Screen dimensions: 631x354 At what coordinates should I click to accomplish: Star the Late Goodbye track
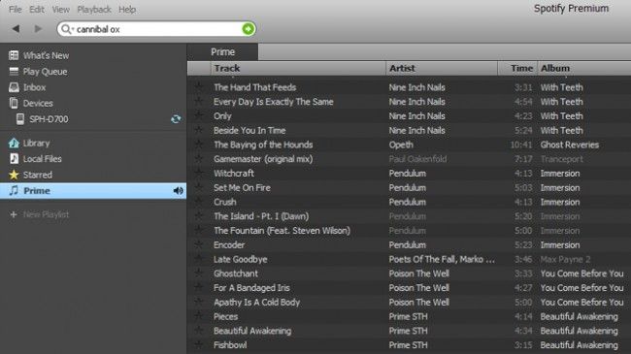(x=199, y=259)
